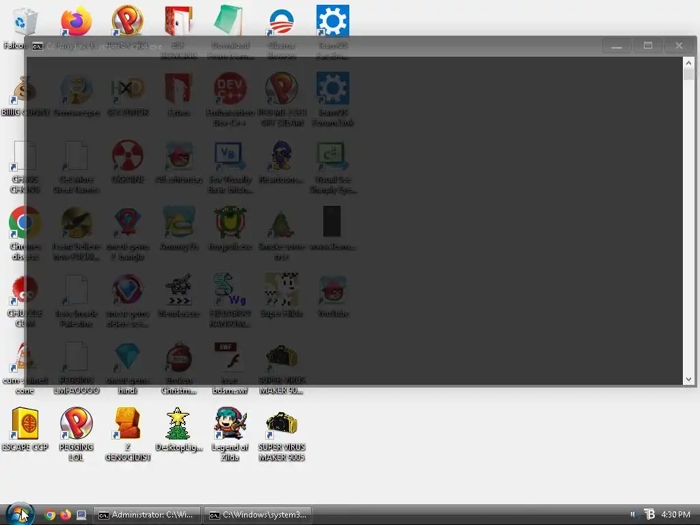Launch Chrome from the quick launch bar

(50, 515)
